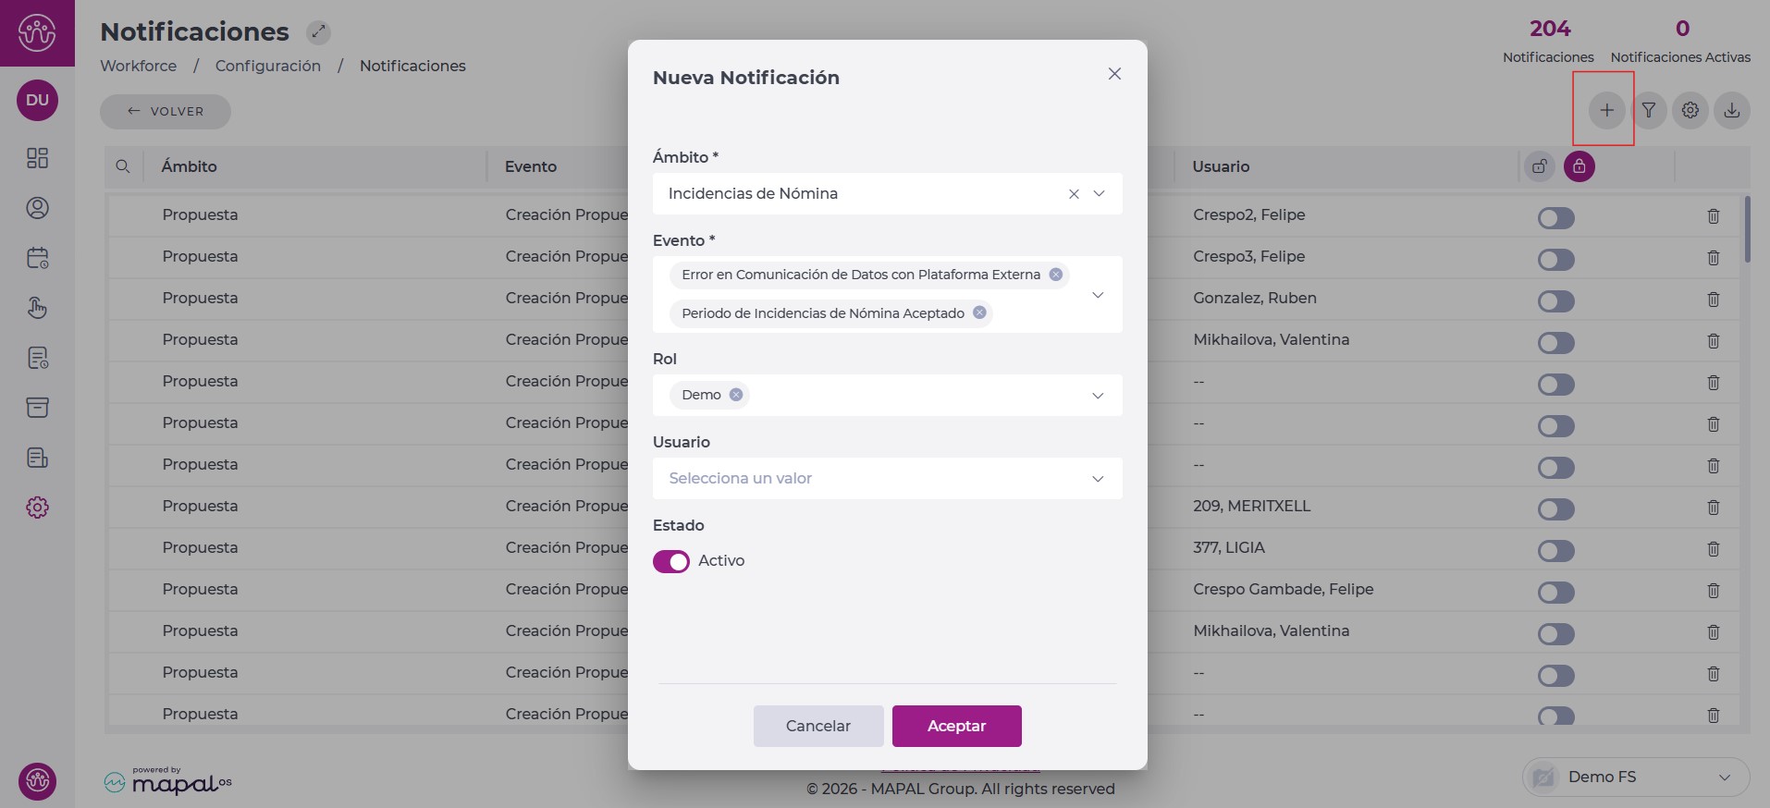Viewport: 1770px width, 808px height.
Task: Expand the Rol dropdown arrow
Action: 1098,396
